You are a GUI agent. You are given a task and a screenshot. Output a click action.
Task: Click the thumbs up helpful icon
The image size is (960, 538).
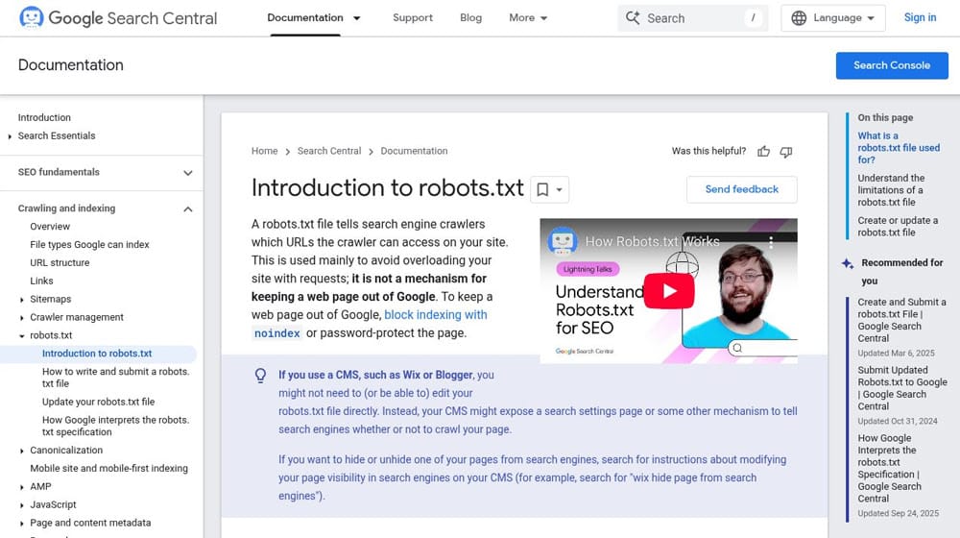764,152
